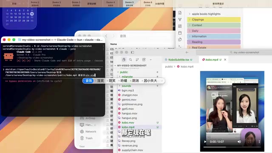This screenshot has height=153, width=272.
Task: Open the Explorer view in VS Code
Action: pyautogui.click(x=124, y=59)
